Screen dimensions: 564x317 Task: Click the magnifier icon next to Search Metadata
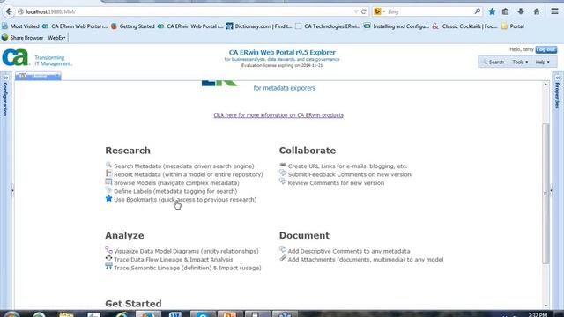point(108,165)
